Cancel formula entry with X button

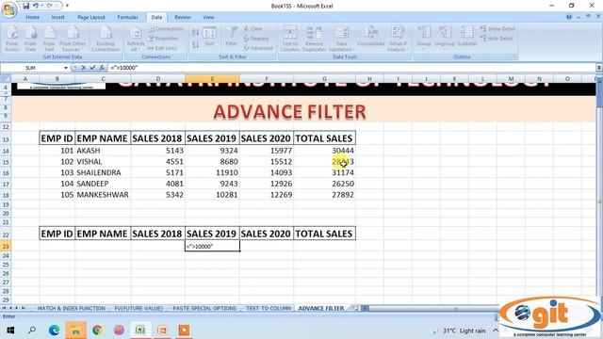coord(84,68)
